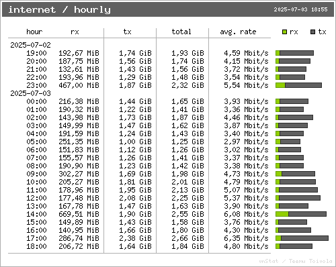Click the 6,35 Mbit/s average rate
This screenshot has height=267, width=336.
(x=246, y=238)
